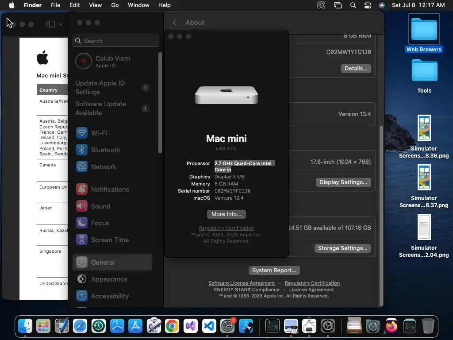
Task: Launch Launchpad from the Dock
Action: click(43, 326)
